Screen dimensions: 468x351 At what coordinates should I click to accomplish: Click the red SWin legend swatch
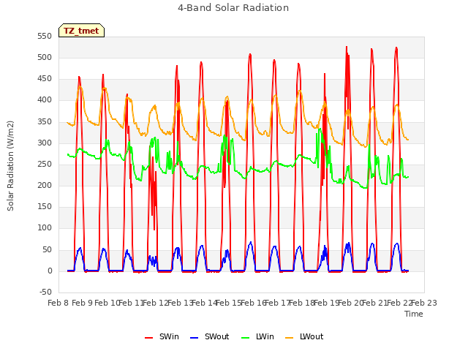coord(148,338)
